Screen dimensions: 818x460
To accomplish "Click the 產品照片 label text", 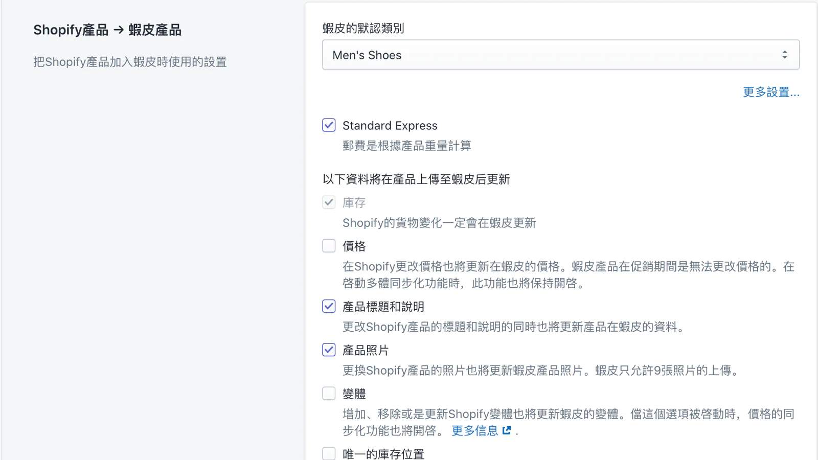I will coord(366,350).
